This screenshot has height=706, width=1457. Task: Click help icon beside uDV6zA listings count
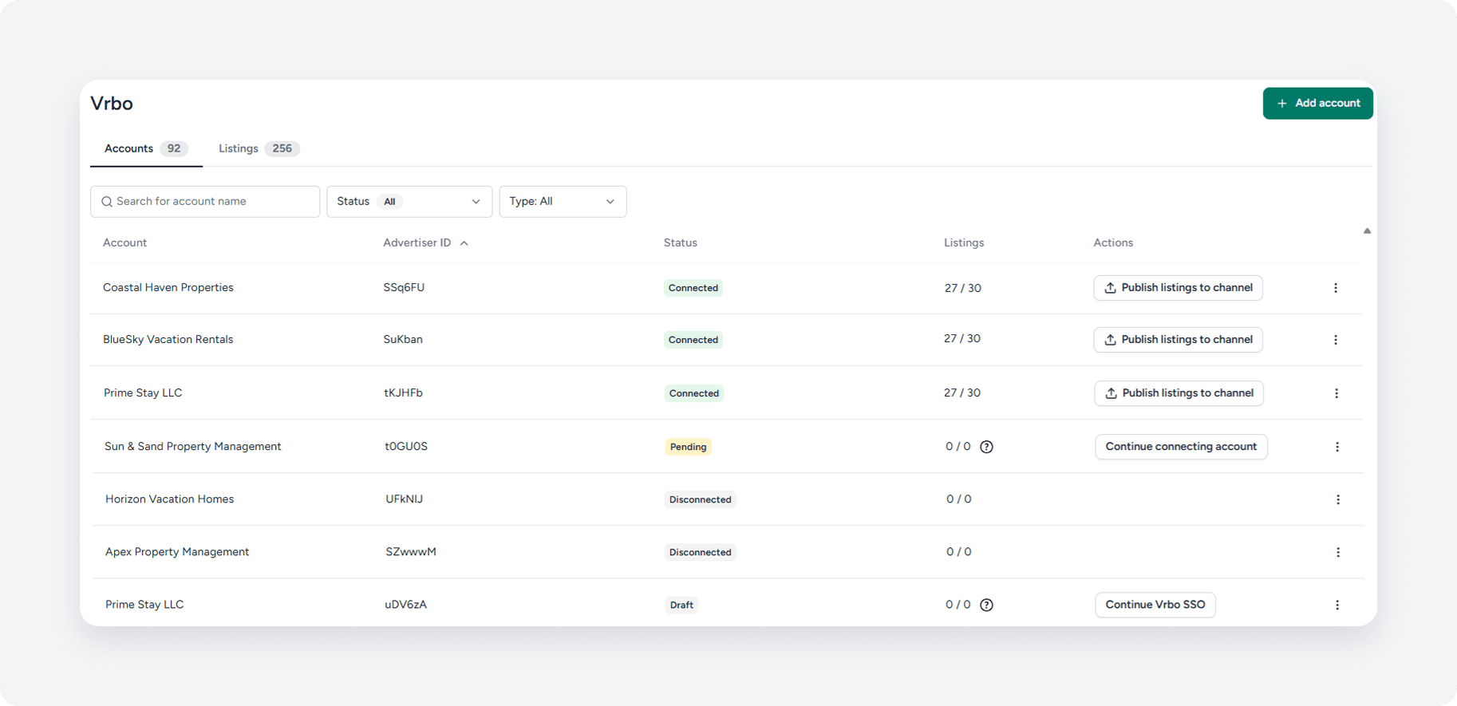(986, 605)
